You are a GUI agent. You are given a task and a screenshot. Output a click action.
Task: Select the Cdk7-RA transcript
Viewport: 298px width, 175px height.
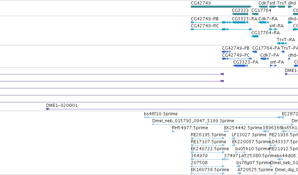(x=263, y=22)
